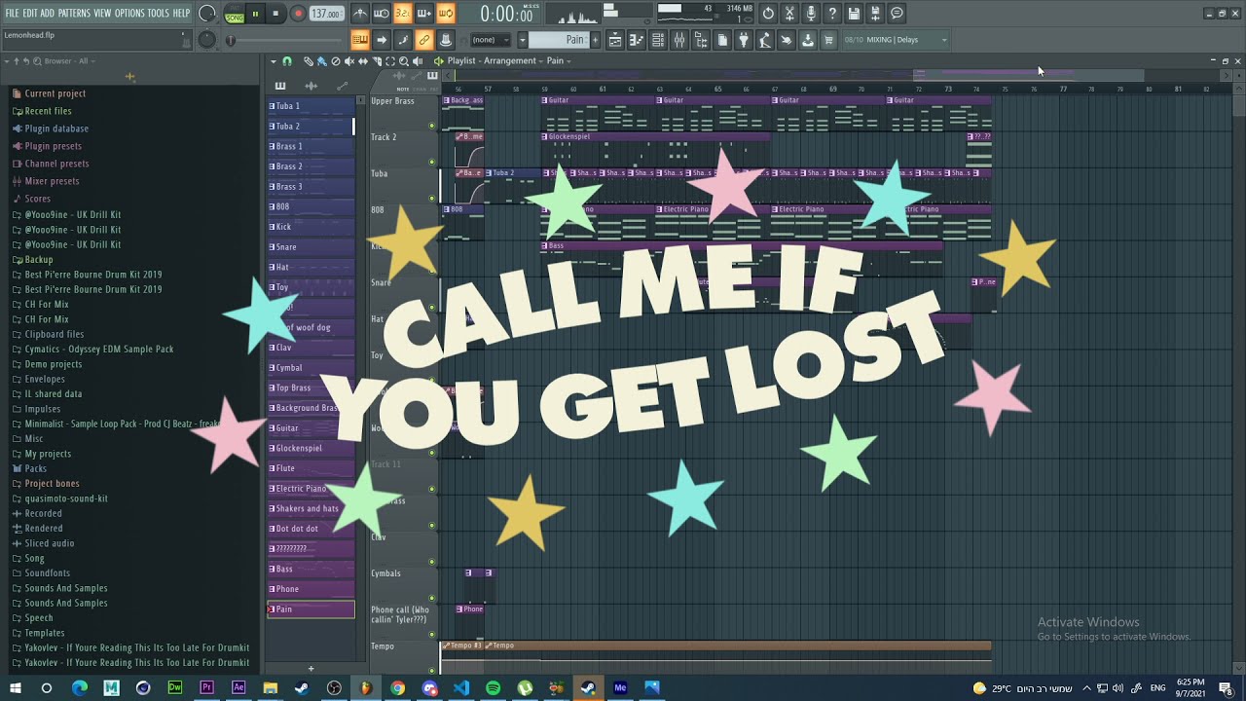Add new pattern with plus button
The height and width of the screenshot is (701, 1246).
coord(595,40)
